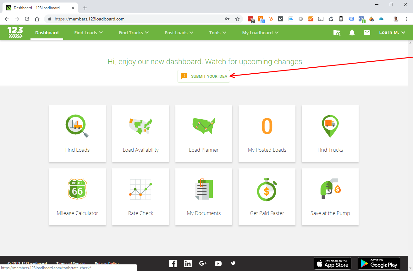Viewport: 413px width, 271px height.
Task: Click the Get it on Google Play badge
Action: pos(379,263)
